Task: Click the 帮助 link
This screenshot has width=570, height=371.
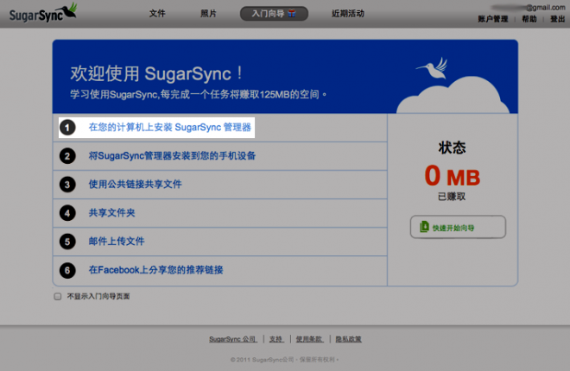Action: [529, 19]
